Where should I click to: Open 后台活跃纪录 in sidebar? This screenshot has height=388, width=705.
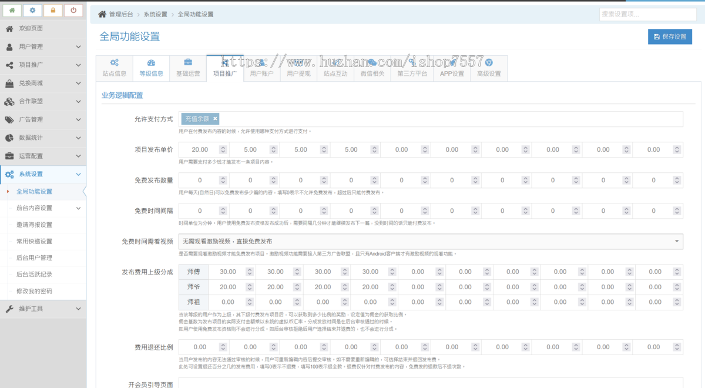coord(34,274)
